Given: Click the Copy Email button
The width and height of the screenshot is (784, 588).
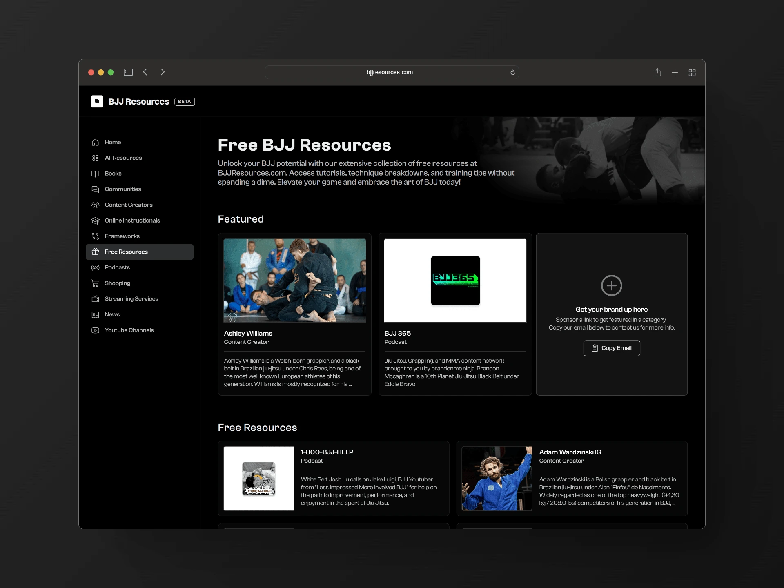Looking at the screenshot, I should 612,348.
